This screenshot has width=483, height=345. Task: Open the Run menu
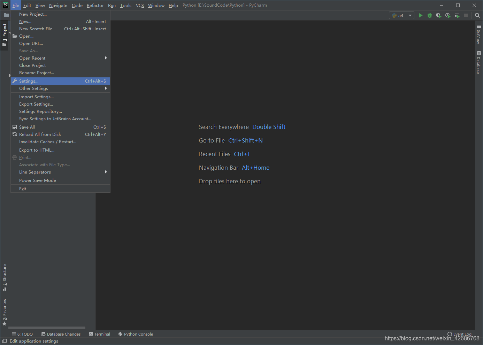(112, 5)
